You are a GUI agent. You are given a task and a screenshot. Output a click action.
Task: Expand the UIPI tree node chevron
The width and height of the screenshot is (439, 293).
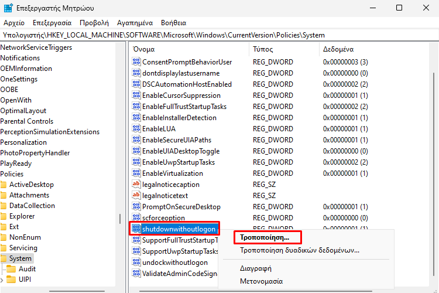(x=2, y=280)
